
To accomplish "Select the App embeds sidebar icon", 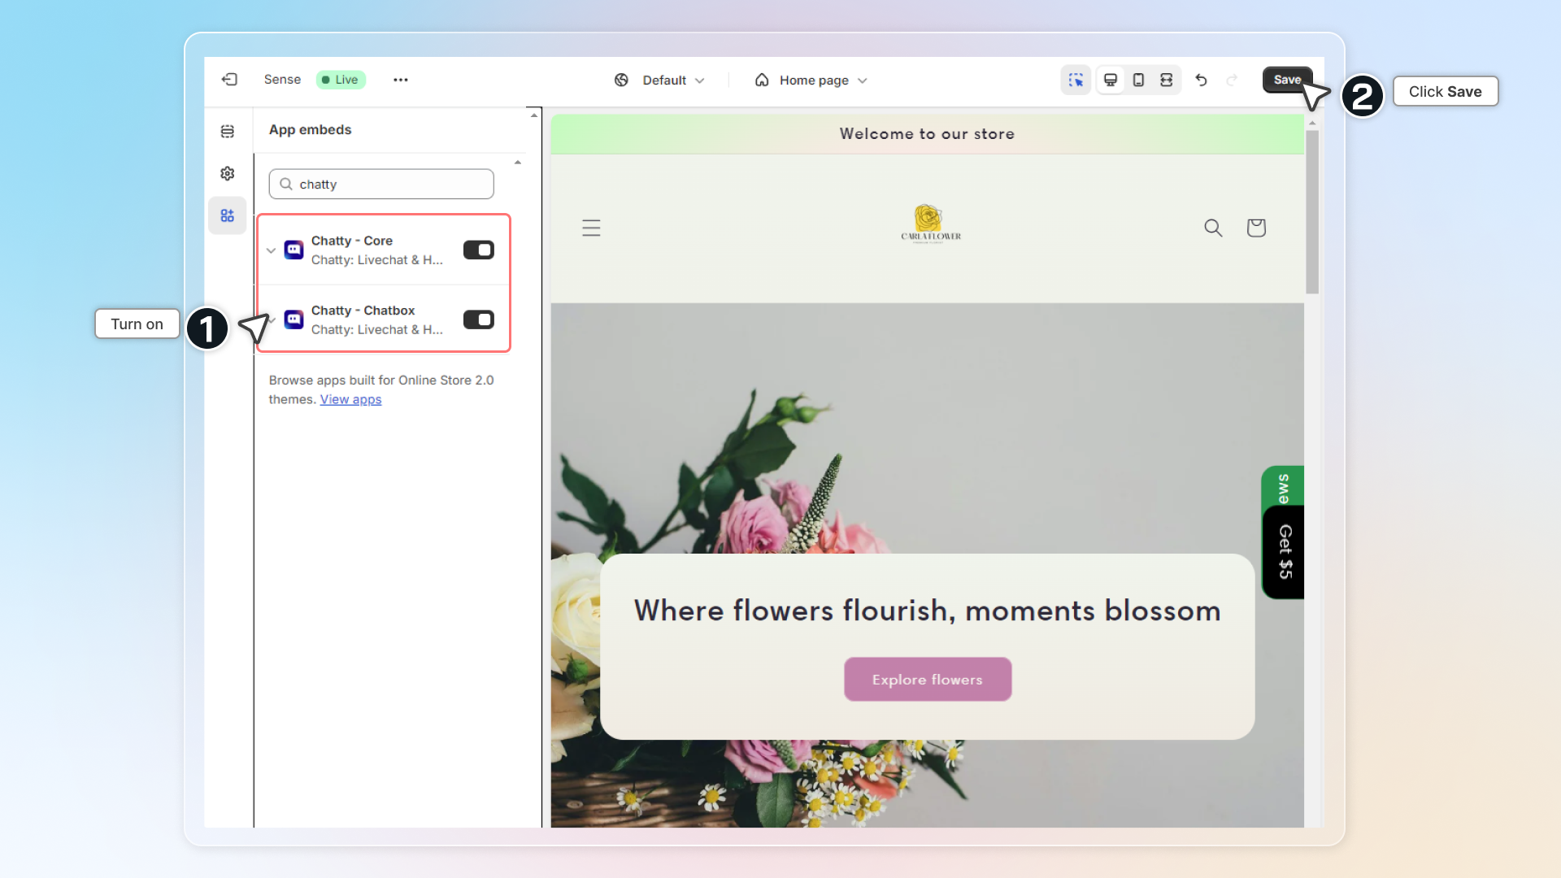I will (228, 215).
